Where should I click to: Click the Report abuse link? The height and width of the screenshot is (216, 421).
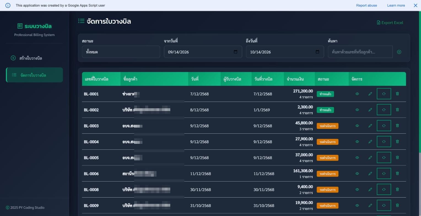pyautogui.click(x=366, y=5)
